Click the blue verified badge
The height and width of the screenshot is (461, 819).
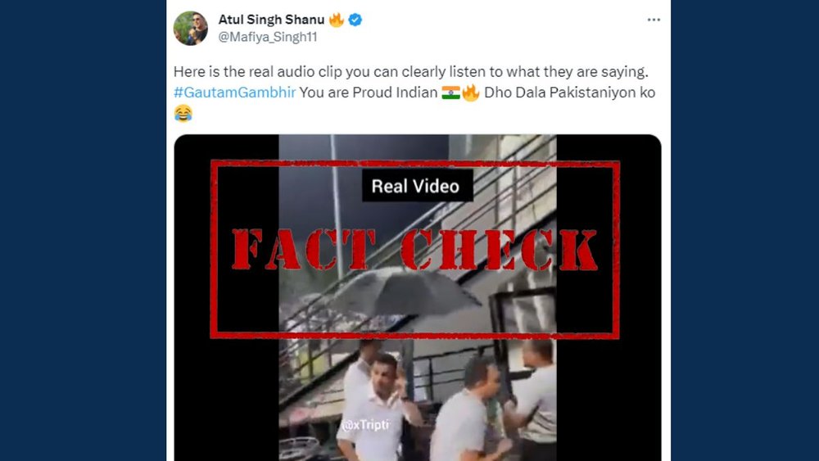[x=355, y=20]
